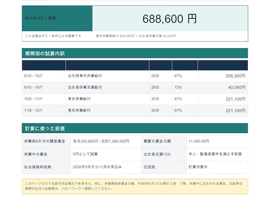
Task: Click the '13%' rate cell
Action: coord(178,87)
